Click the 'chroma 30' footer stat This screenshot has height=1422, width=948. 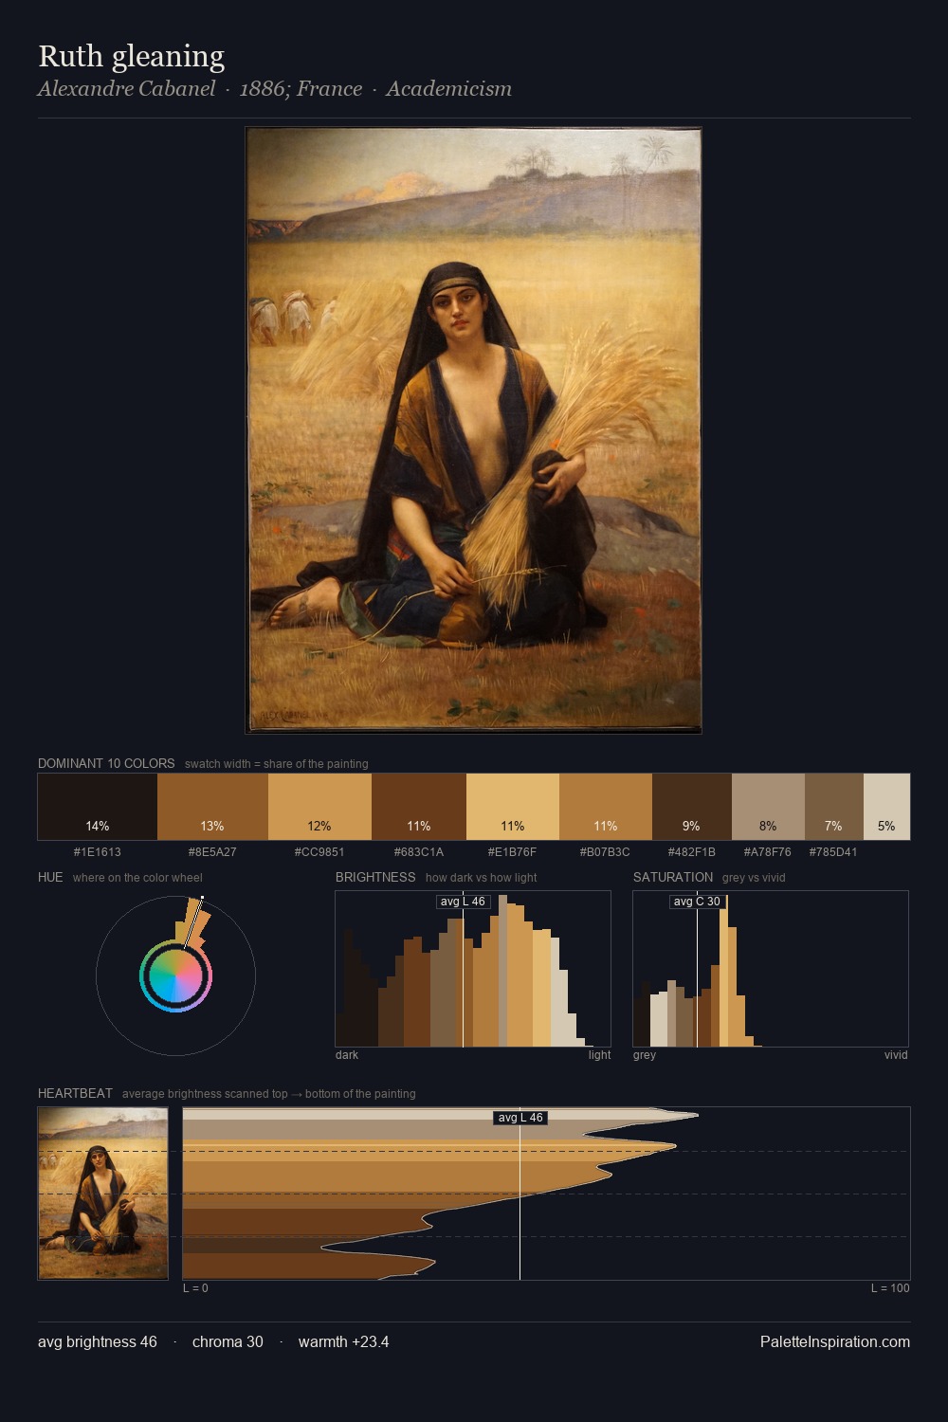tap(228, 1342)
